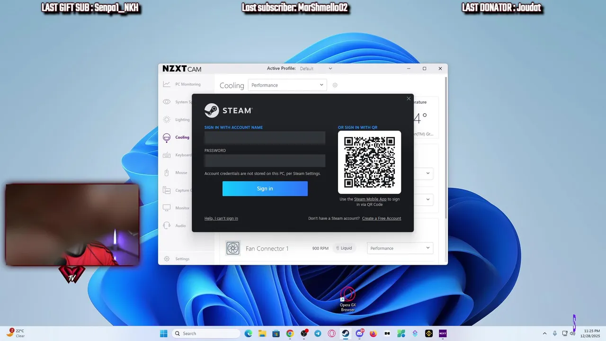Open Opera GX Browser desktop shortcut
This screenshot has width=606, height=341.
pyautogui.click(x=348, y=300)
